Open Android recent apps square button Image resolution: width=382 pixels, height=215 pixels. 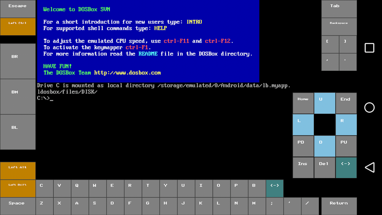(369, 48)
